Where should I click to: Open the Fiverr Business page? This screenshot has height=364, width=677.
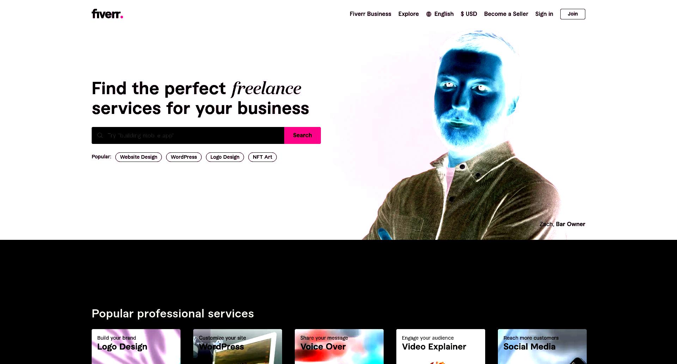pos(370,14)
